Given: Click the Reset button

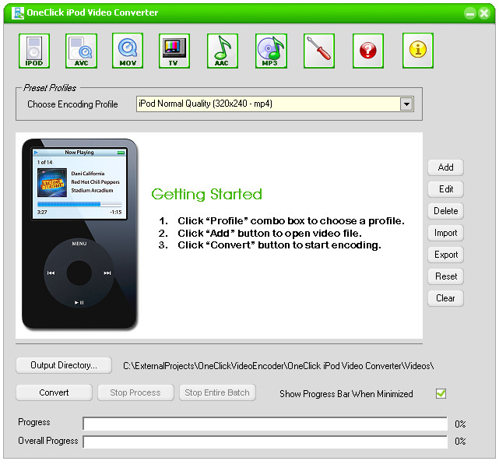Looking at the screenshot, I should 445,276.
